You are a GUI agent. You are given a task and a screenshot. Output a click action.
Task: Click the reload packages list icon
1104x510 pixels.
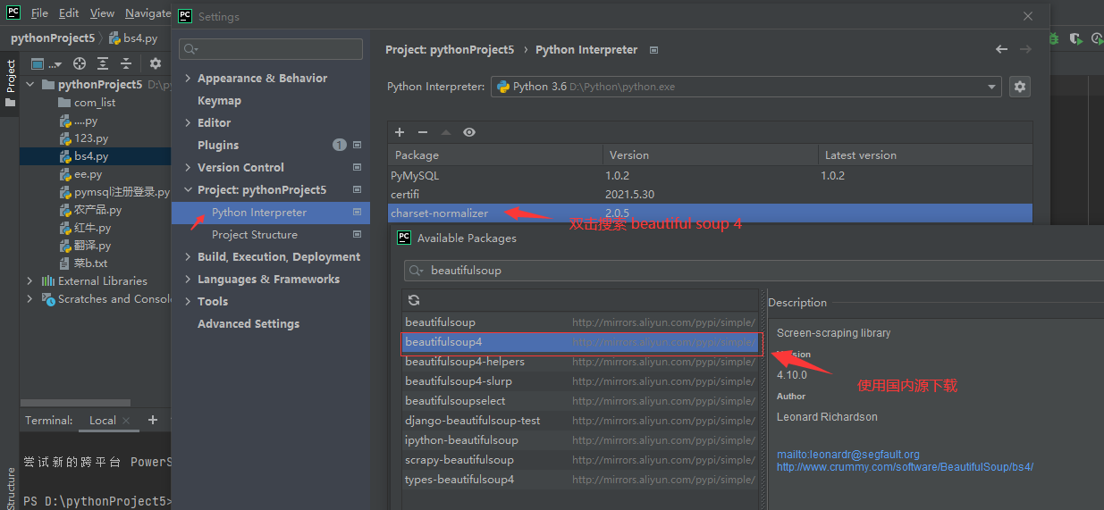414,300
